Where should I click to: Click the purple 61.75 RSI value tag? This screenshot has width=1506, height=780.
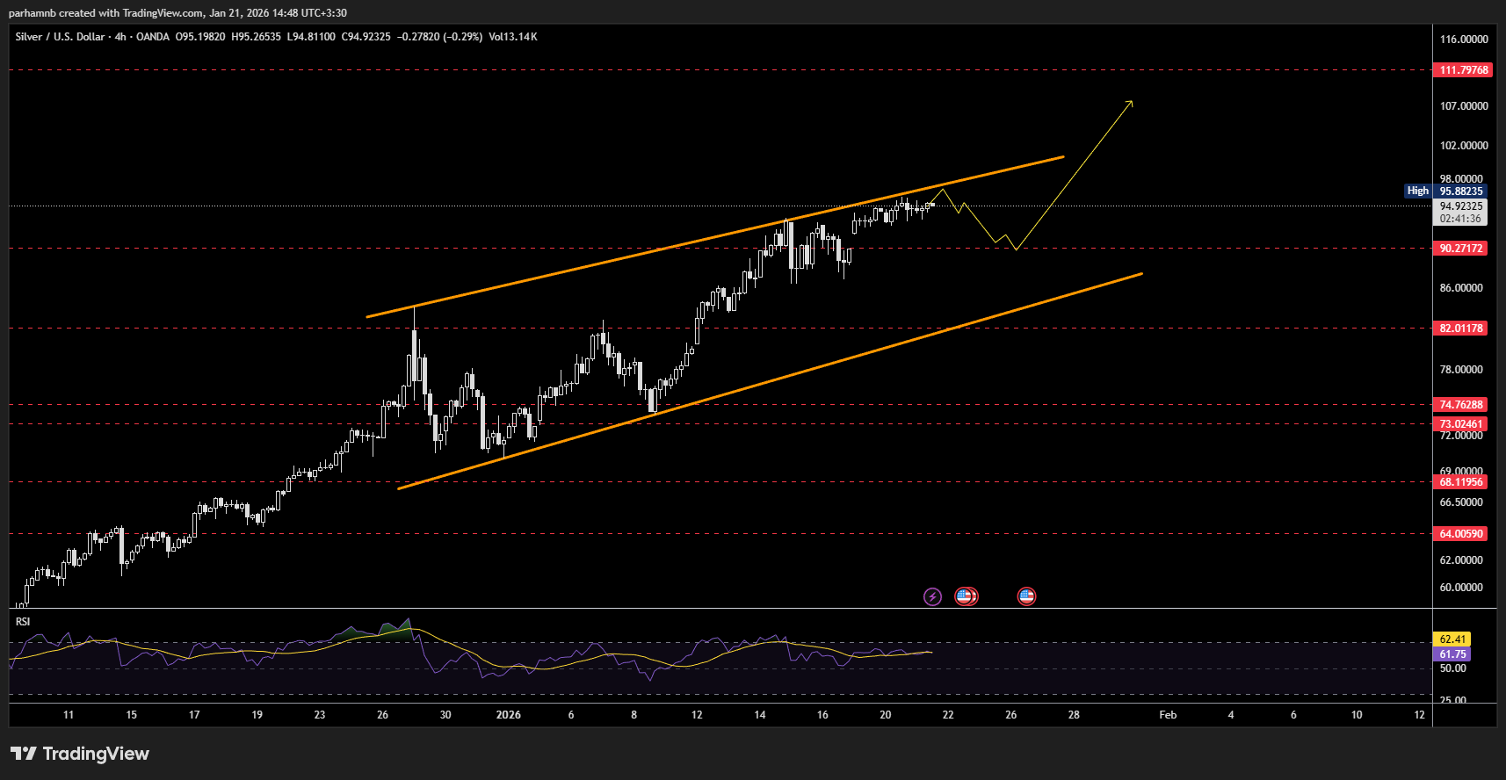pos(1452,654)
